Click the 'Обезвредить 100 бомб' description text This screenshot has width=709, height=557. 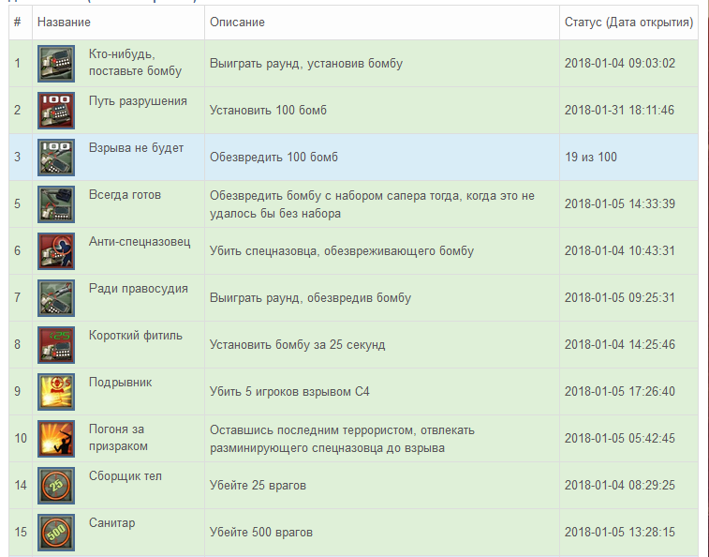[x=273, y=158]
